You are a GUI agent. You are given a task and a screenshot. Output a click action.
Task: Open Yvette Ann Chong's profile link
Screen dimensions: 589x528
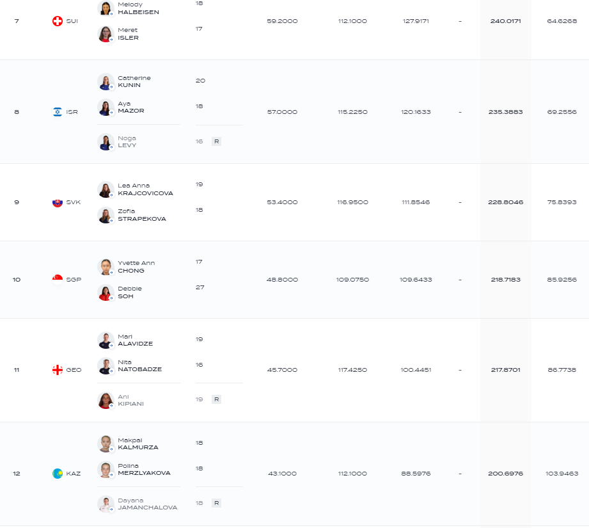pyautogui.click(x=136, y=267)
